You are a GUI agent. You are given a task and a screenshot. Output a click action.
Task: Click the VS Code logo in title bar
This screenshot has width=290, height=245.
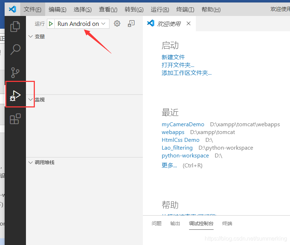pos(12,9)
